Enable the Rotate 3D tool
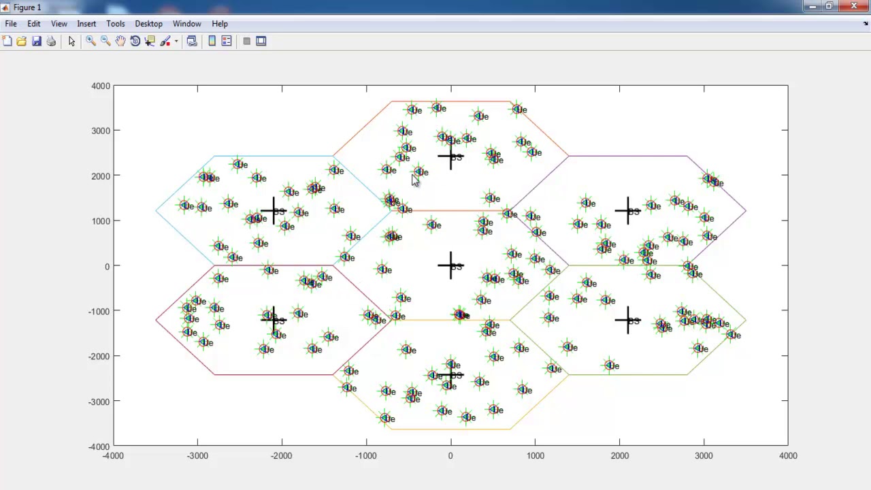The height and width of the screenshot is (490, 871). (135, 42)
